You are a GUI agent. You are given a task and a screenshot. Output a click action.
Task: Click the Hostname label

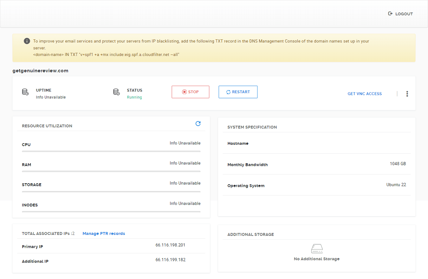238,144
